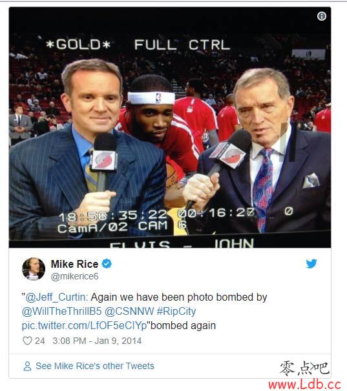Image resolution: width=347 pixels, height=391 pixels.
Task: Click the info icon on photo
Action: pos(322,16)
